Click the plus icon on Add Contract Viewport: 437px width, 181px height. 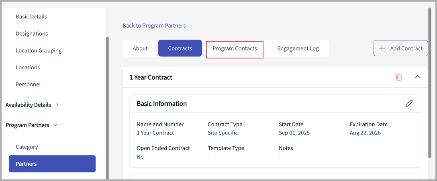pyautogui.click(x=382, y=48)
